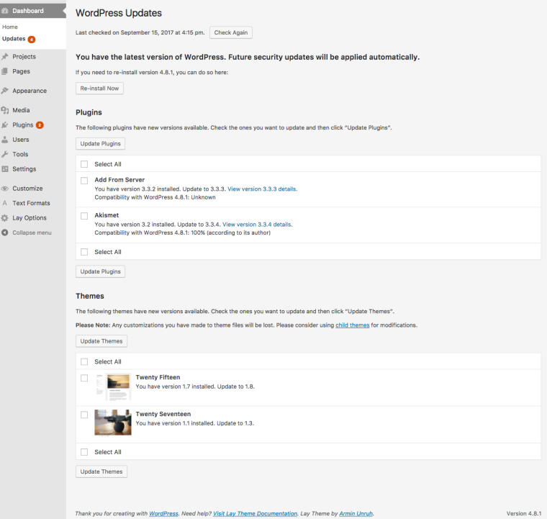547x519 pixels.
Task: Open the Updates submenu item
Action: click(14, 39)
